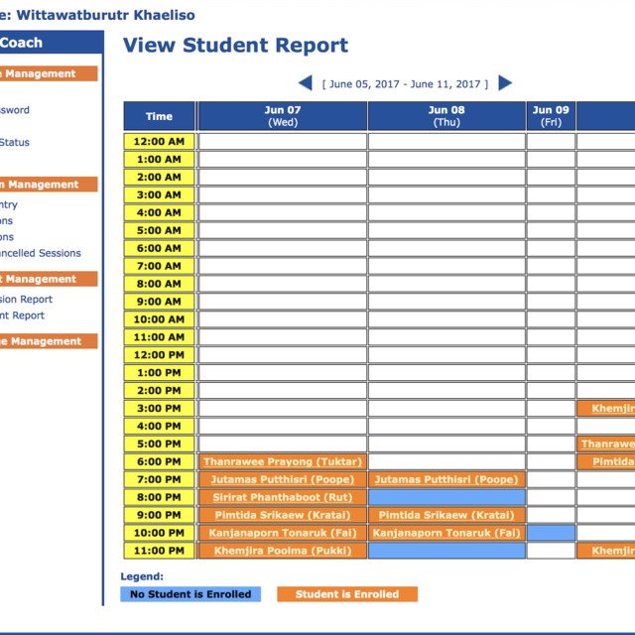This screenshot has width=635, height=635.
Task: Click the View Student Report heading
Action: [235, 46]
